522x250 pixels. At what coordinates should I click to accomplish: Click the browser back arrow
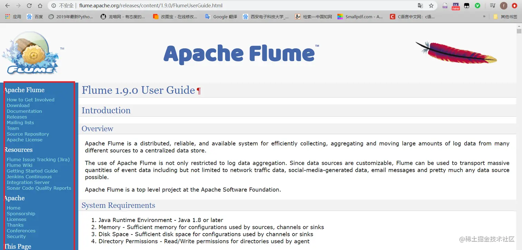(7, 6)
